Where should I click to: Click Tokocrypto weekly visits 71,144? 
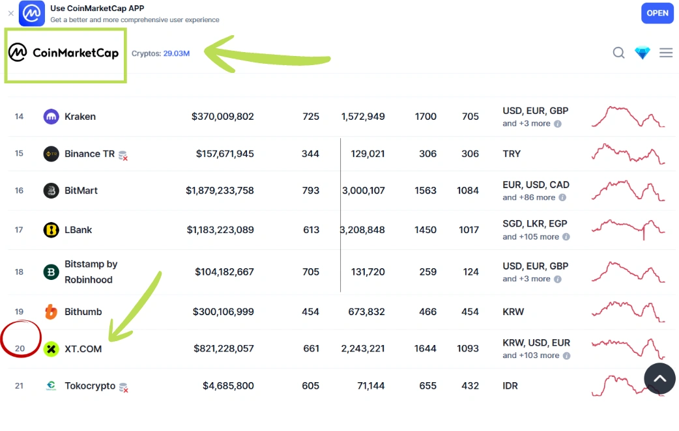[371, 385]
